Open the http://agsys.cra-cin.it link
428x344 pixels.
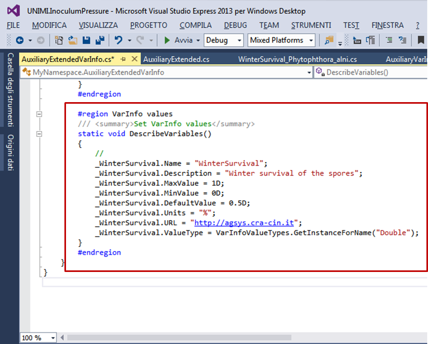point(244,223)
